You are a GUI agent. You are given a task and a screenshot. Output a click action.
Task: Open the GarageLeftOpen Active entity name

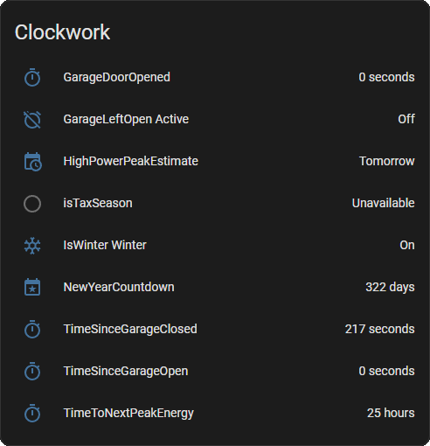click(x=126, y=119)
